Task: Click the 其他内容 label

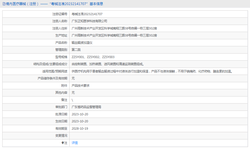Action: point(61,93)
